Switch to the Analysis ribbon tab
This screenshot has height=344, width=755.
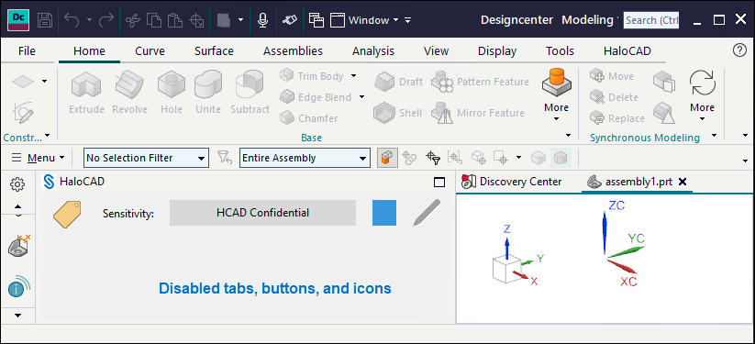373,51
